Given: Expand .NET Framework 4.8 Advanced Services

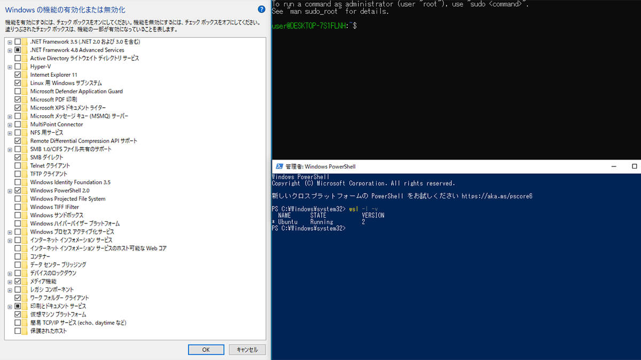Looking at the screenshot, I should (x=10, y=50).
